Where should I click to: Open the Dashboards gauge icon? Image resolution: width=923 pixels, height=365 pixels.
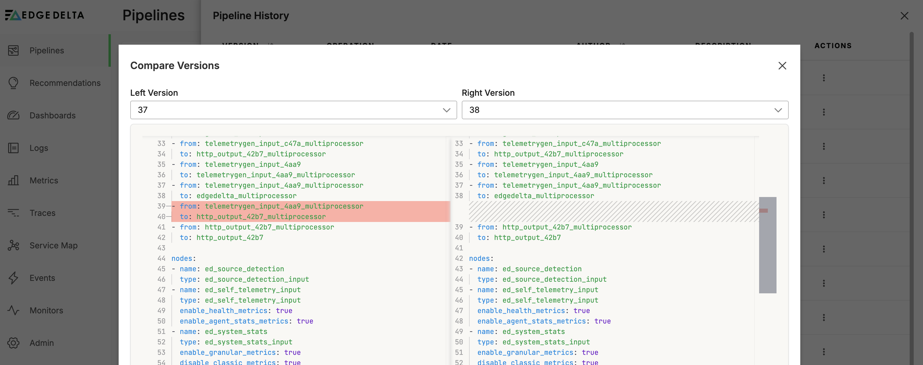(13, 115)
